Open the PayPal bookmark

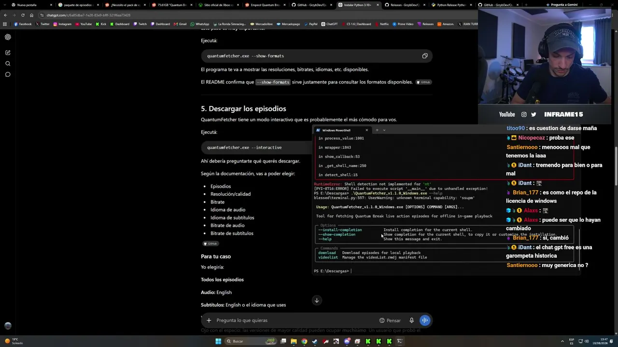click(310, 24)
